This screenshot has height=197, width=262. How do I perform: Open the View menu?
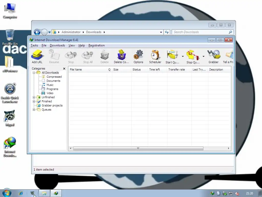coord(72,45)
